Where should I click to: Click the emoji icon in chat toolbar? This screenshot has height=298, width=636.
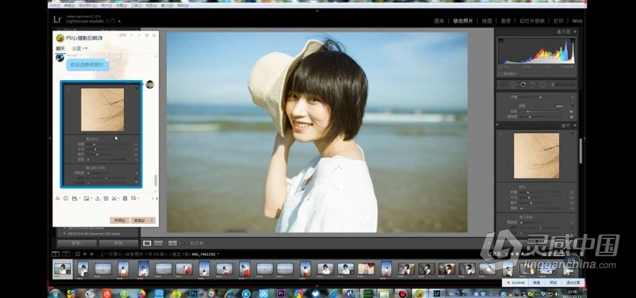pyautogui.click(x=66, y=198)
